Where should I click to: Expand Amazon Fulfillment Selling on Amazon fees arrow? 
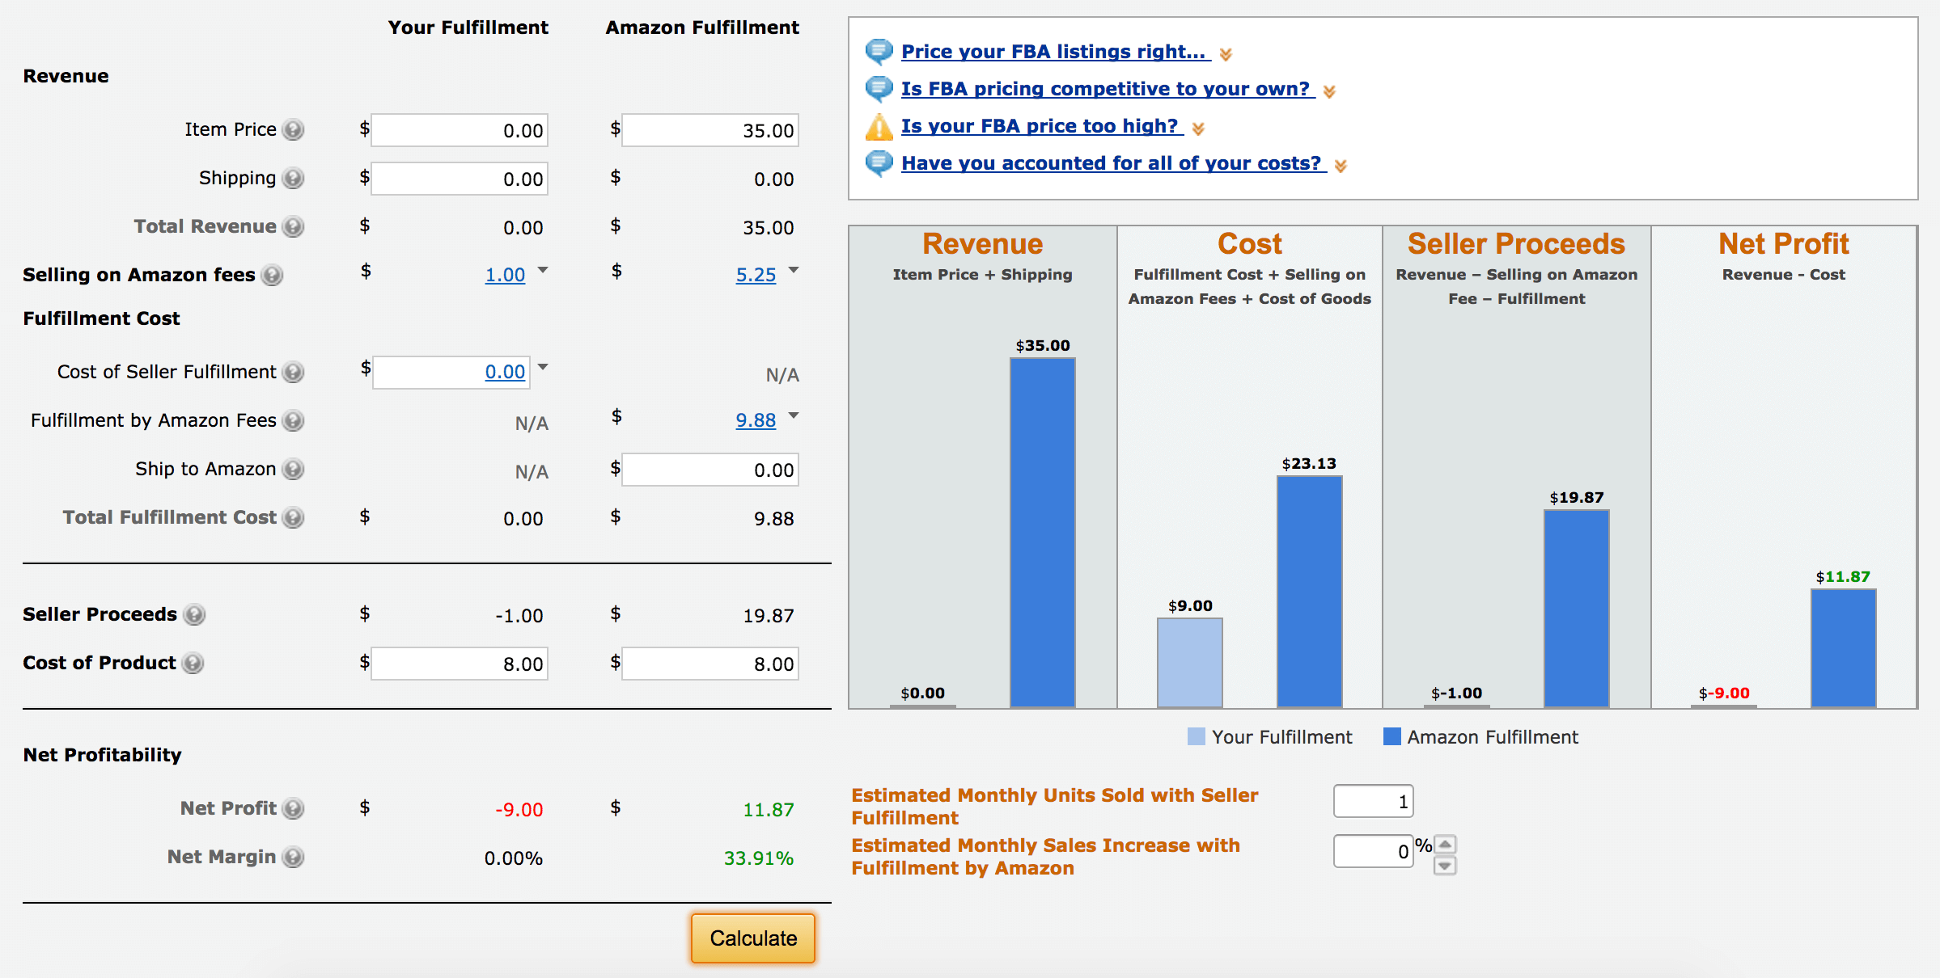794,270
